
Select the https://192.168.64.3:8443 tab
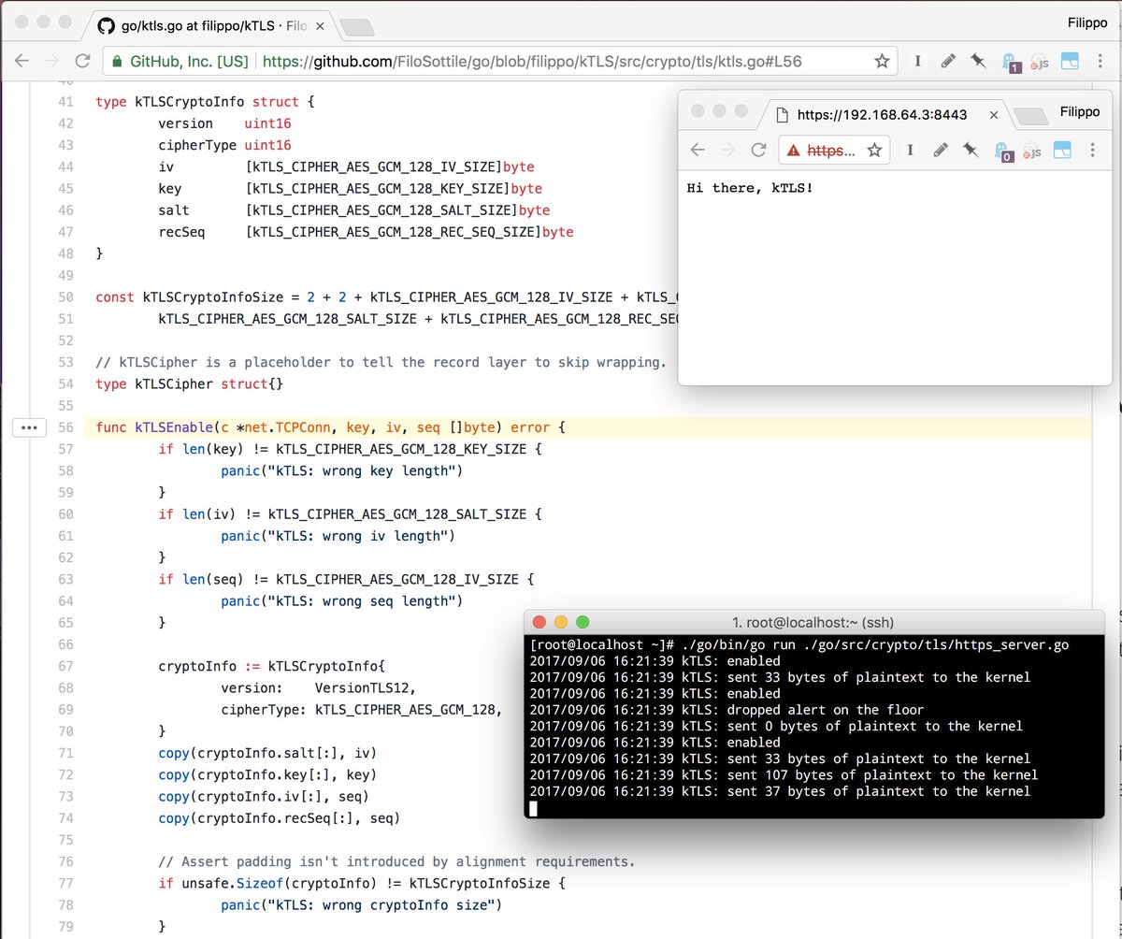(882, 115)
